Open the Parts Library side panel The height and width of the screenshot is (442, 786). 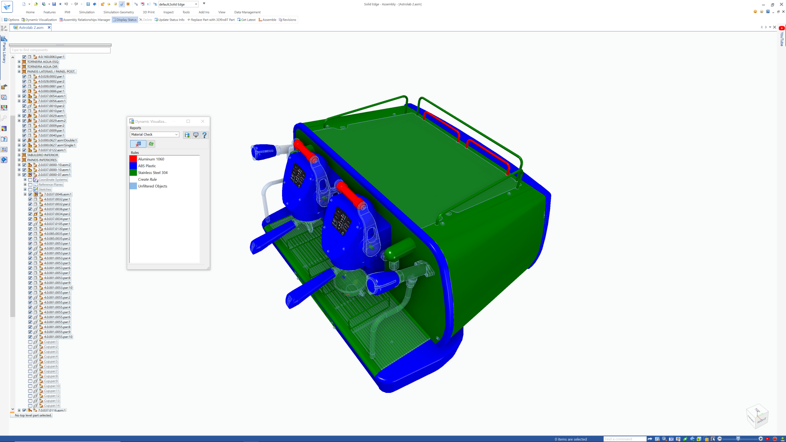click(x=4, y=50)
